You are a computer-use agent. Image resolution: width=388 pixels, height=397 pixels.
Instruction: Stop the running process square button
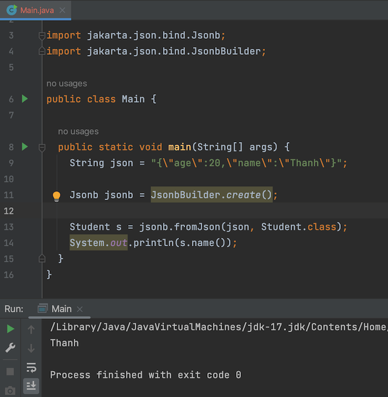point(10,371)
